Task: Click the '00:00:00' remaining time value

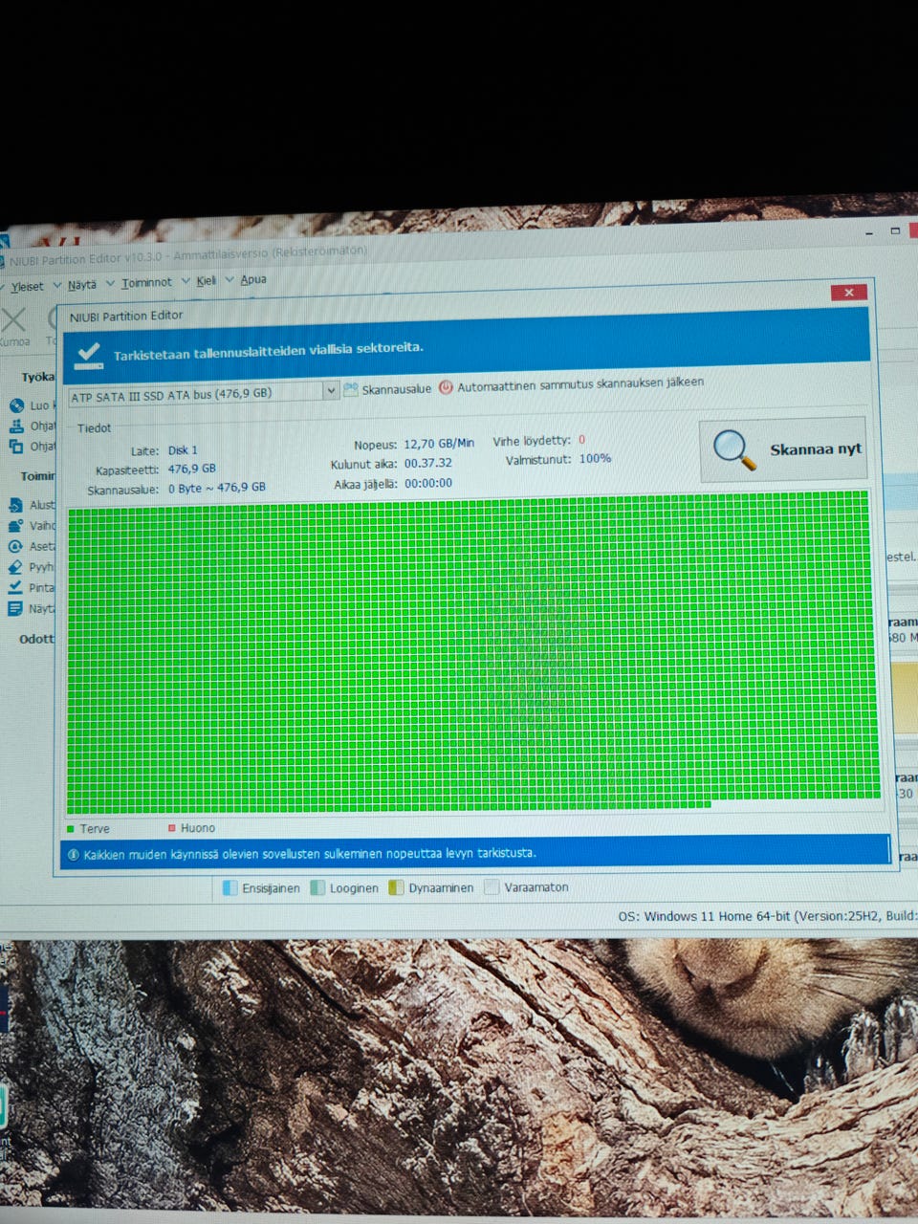Action: coord(428,483)
